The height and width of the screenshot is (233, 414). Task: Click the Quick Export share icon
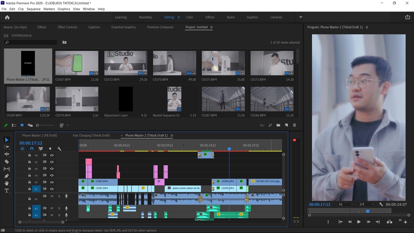[408, 17]
